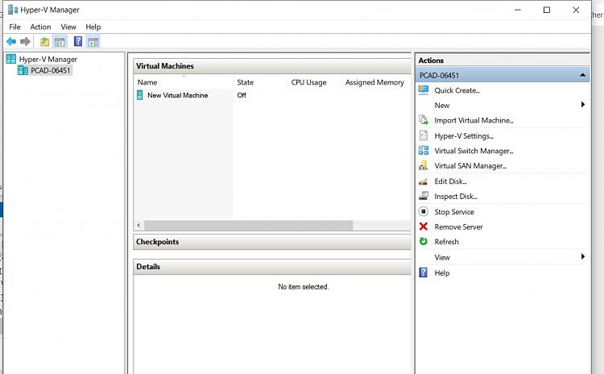Click the Help icon in Actions pane

[424, 272]
